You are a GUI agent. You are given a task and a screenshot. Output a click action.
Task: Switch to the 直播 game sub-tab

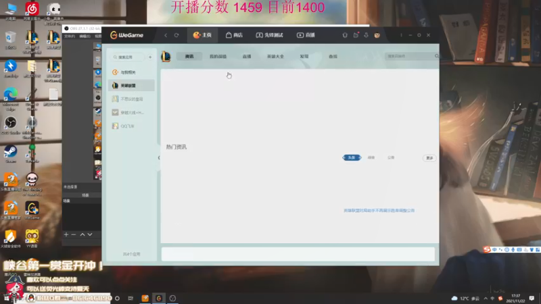[x=247, y=56]
